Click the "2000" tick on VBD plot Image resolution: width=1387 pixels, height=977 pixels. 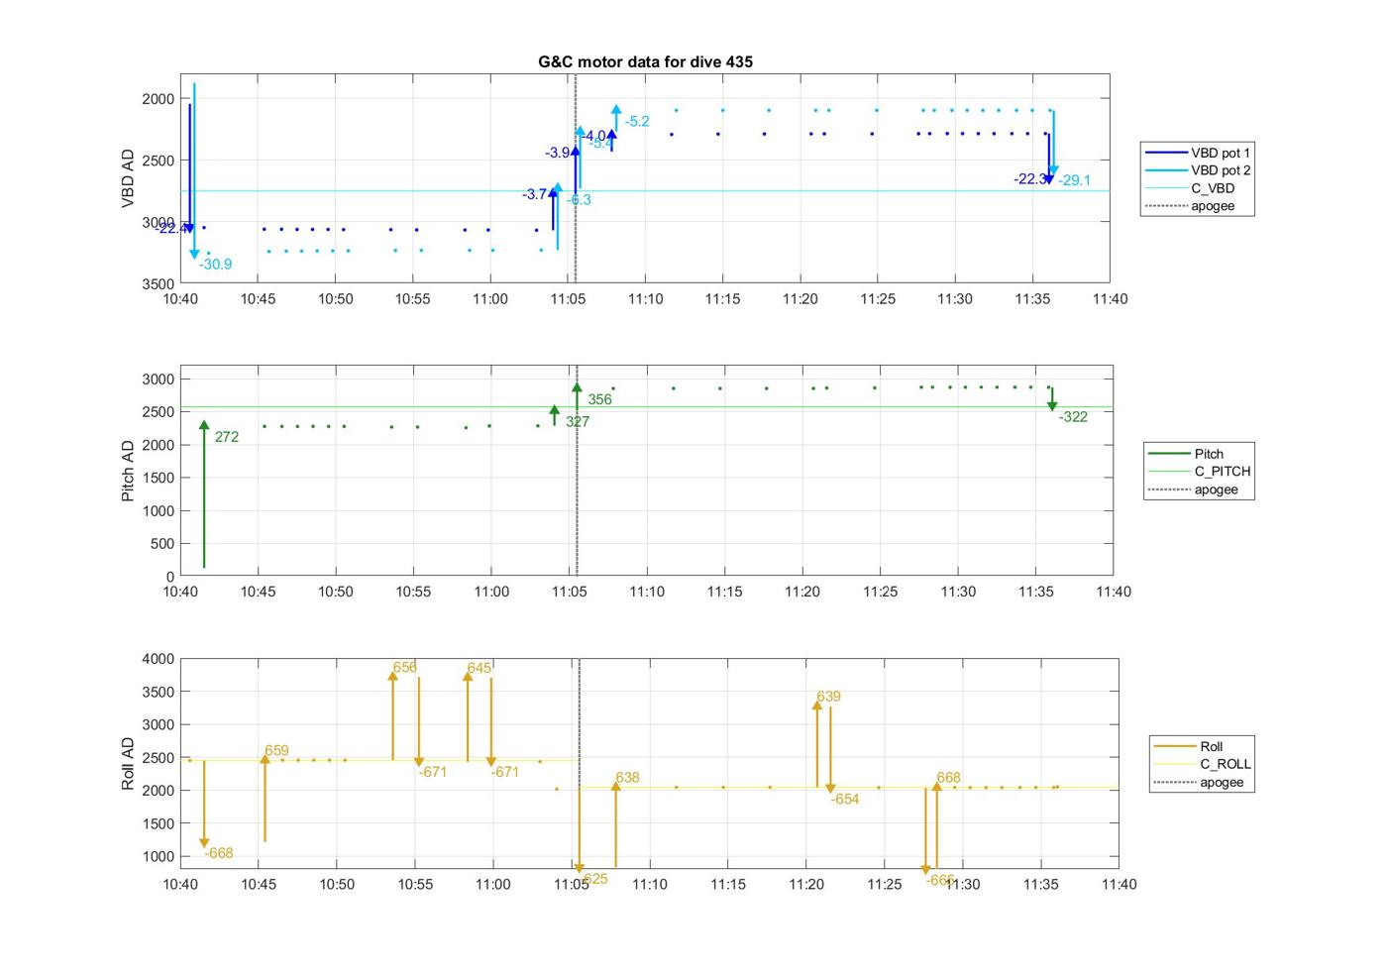point(158,99)
